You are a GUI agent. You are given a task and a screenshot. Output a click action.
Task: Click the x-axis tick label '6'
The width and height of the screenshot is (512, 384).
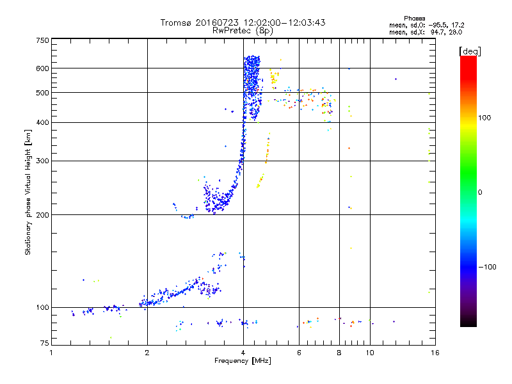299,353
